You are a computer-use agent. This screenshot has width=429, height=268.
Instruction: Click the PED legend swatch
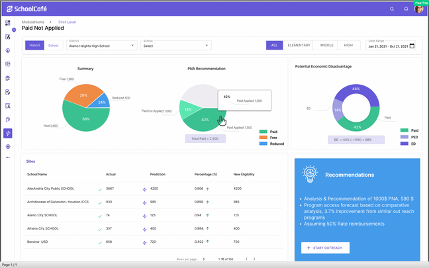pos(405,137)
